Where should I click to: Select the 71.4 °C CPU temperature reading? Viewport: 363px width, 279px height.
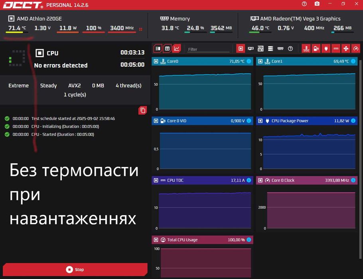tap(17, 28)
